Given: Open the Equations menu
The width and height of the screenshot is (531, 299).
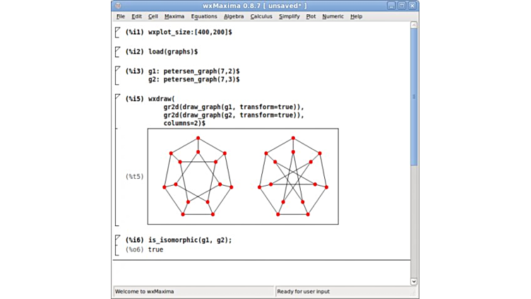Looking at the screenshot, I should (204, 16).
